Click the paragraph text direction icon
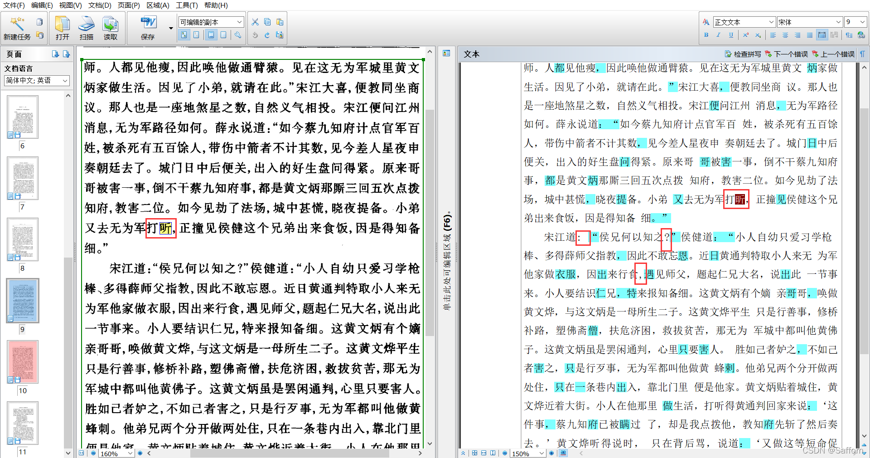The image size is (870, 458). 849,35
